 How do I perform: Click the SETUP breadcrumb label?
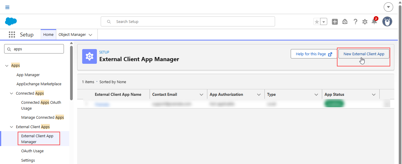point(104,52)
